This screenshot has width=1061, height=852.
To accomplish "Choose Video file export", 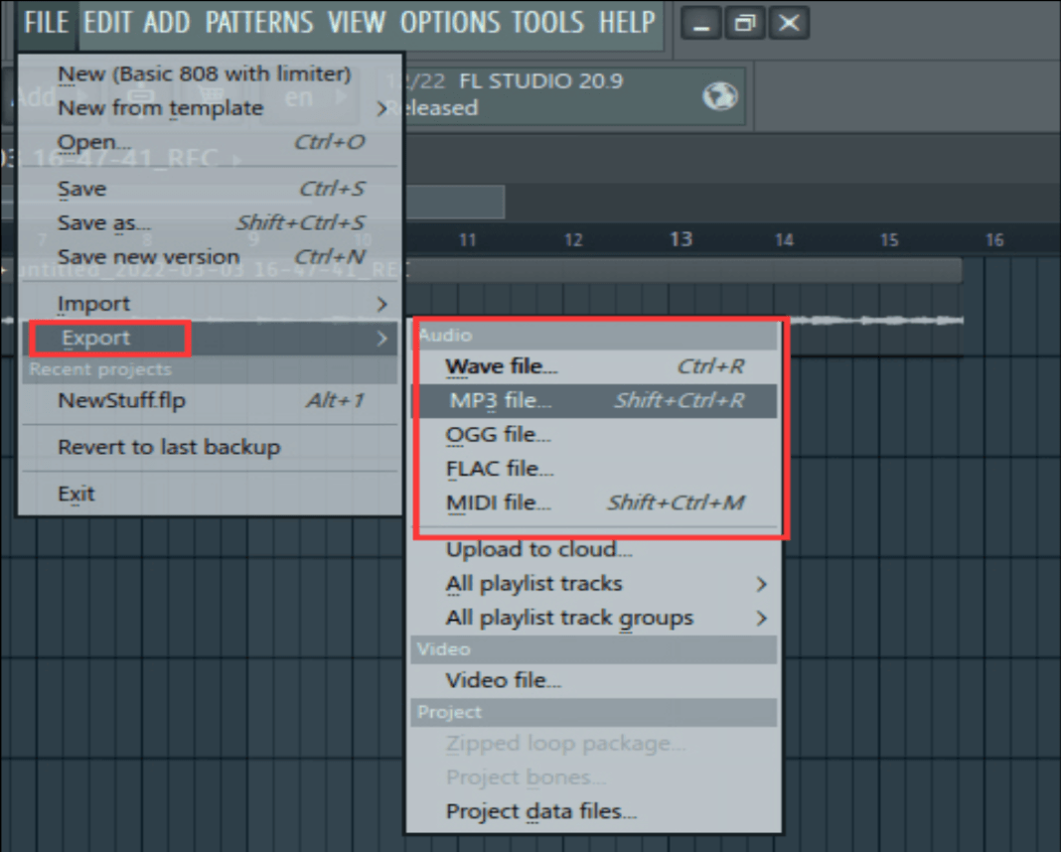I will (504, 681).
